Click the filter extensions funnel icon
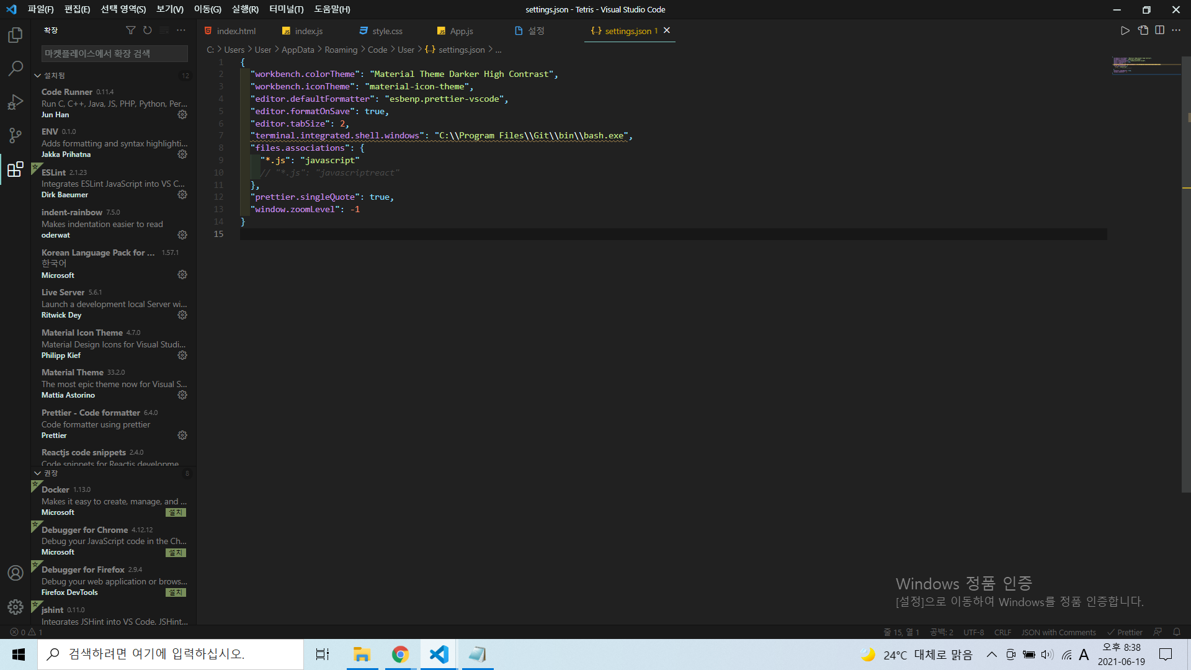This screenshot has height=670, width=1191. 130,30
